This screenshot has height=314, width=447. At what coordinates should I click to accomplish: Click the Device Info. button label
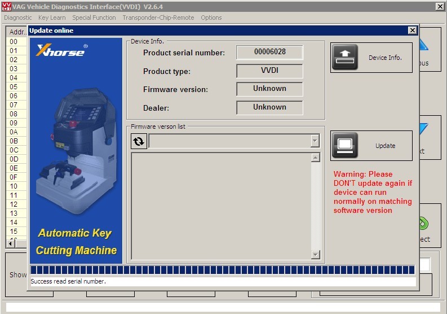(385, 58)
